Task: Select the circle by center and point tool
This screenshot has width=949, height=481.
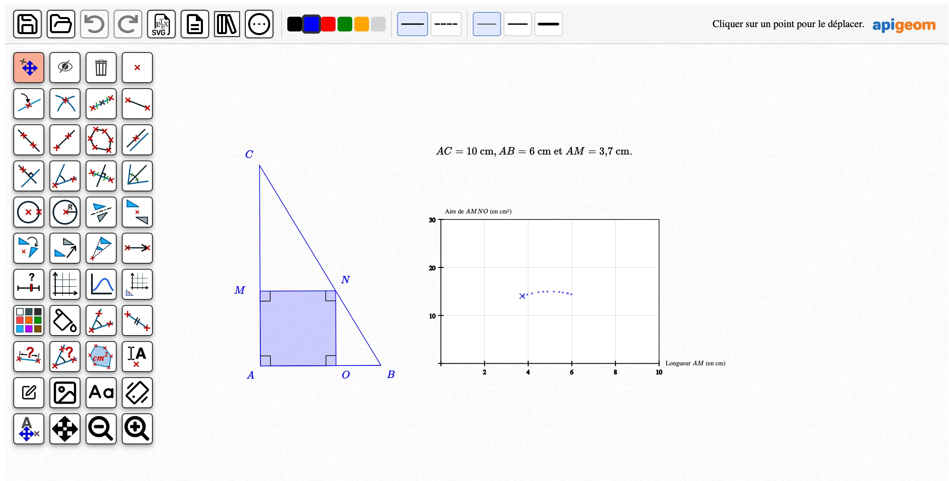Action: click(29, 212)
